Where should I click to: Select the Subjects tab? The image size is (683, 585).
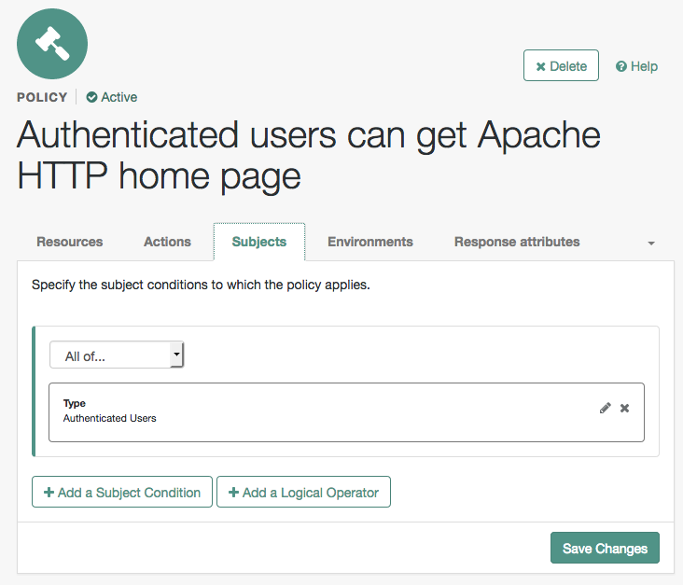click(x=259, y=242)
